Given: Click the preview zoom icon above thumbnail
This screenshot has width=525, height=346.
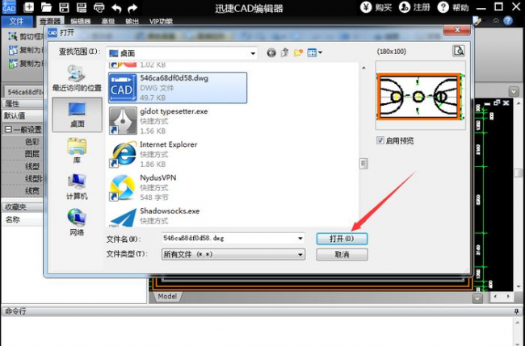Looking at the screenshot, I should click(459, 51).
